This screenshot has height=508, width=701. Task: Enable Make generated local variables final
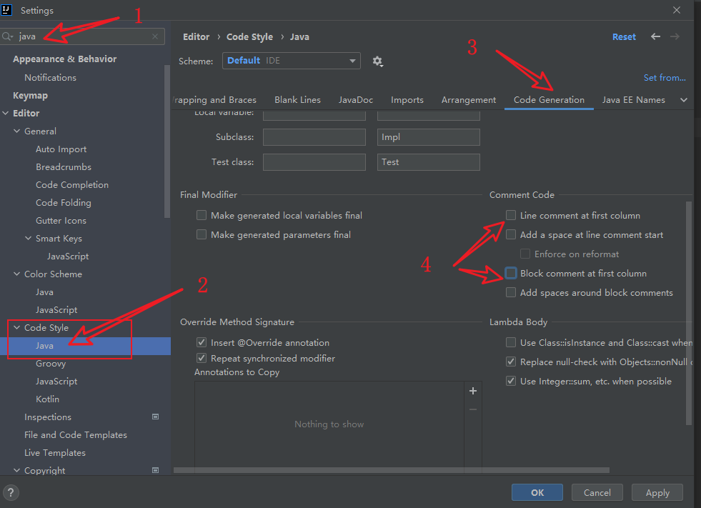[202, 216]
